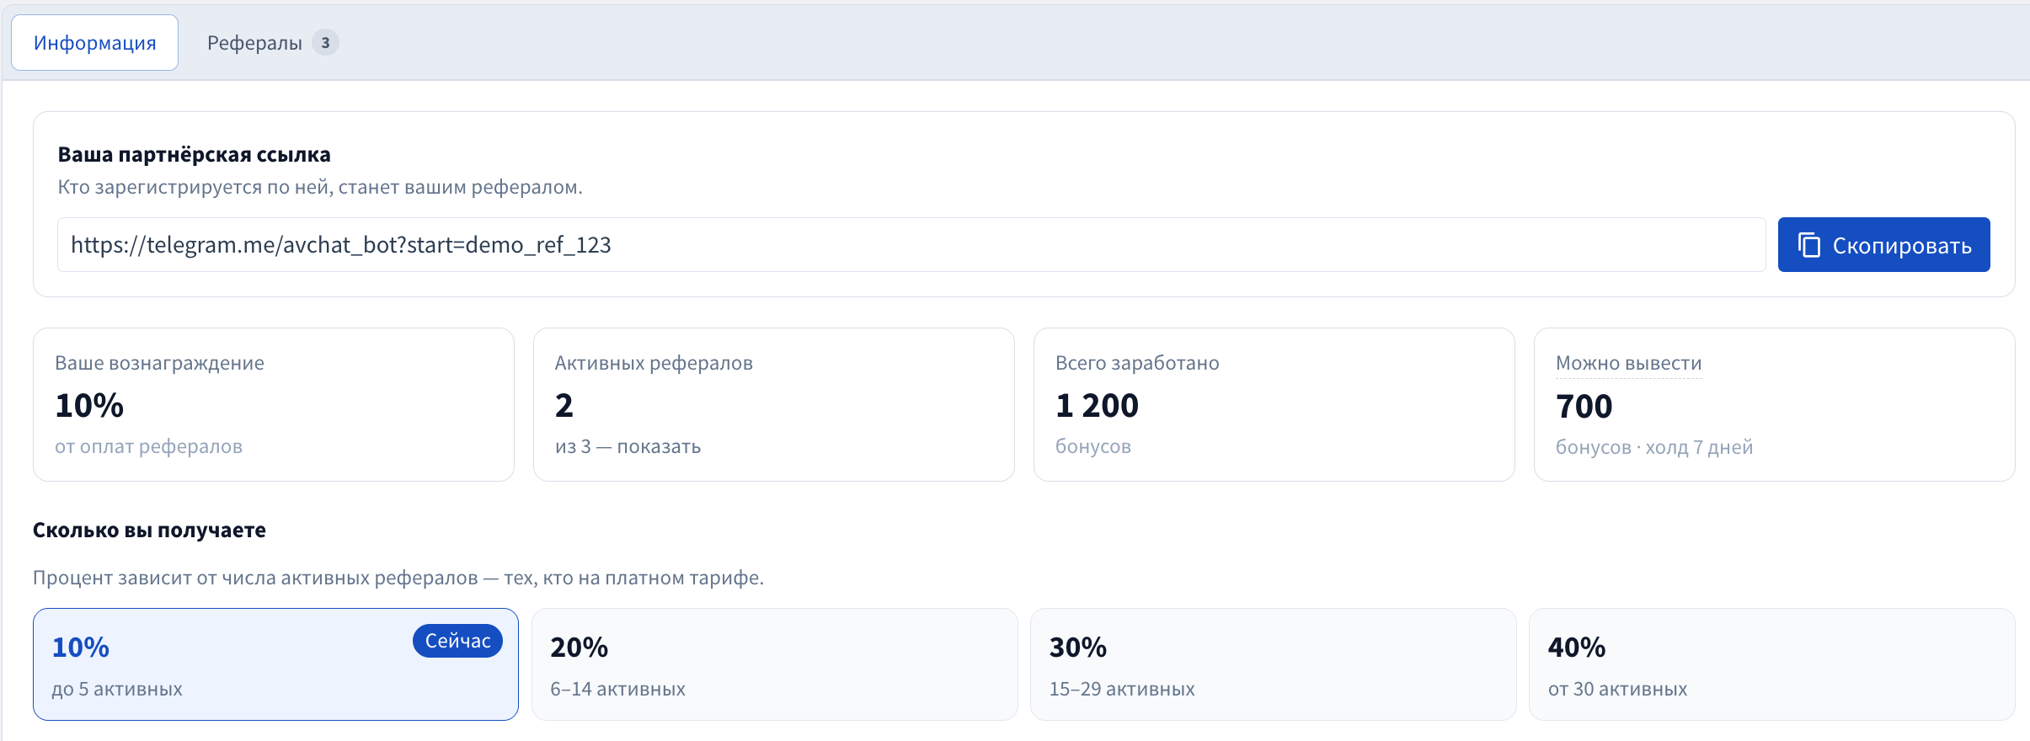Click the text до 5 активных
The image size is (2030, 741).
tap(117, 689)
